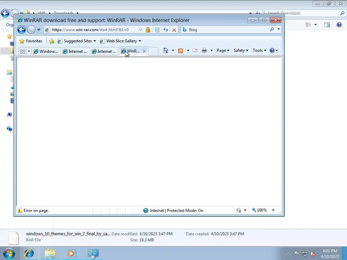Show Quick Tabs grid view
The width and height of the screenshot is (347, 260).
pyautogui.click(x=22, y=51)
